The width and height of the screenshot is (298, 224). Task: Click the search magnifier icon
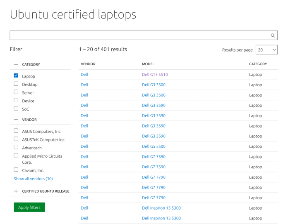tap(272, 35)
